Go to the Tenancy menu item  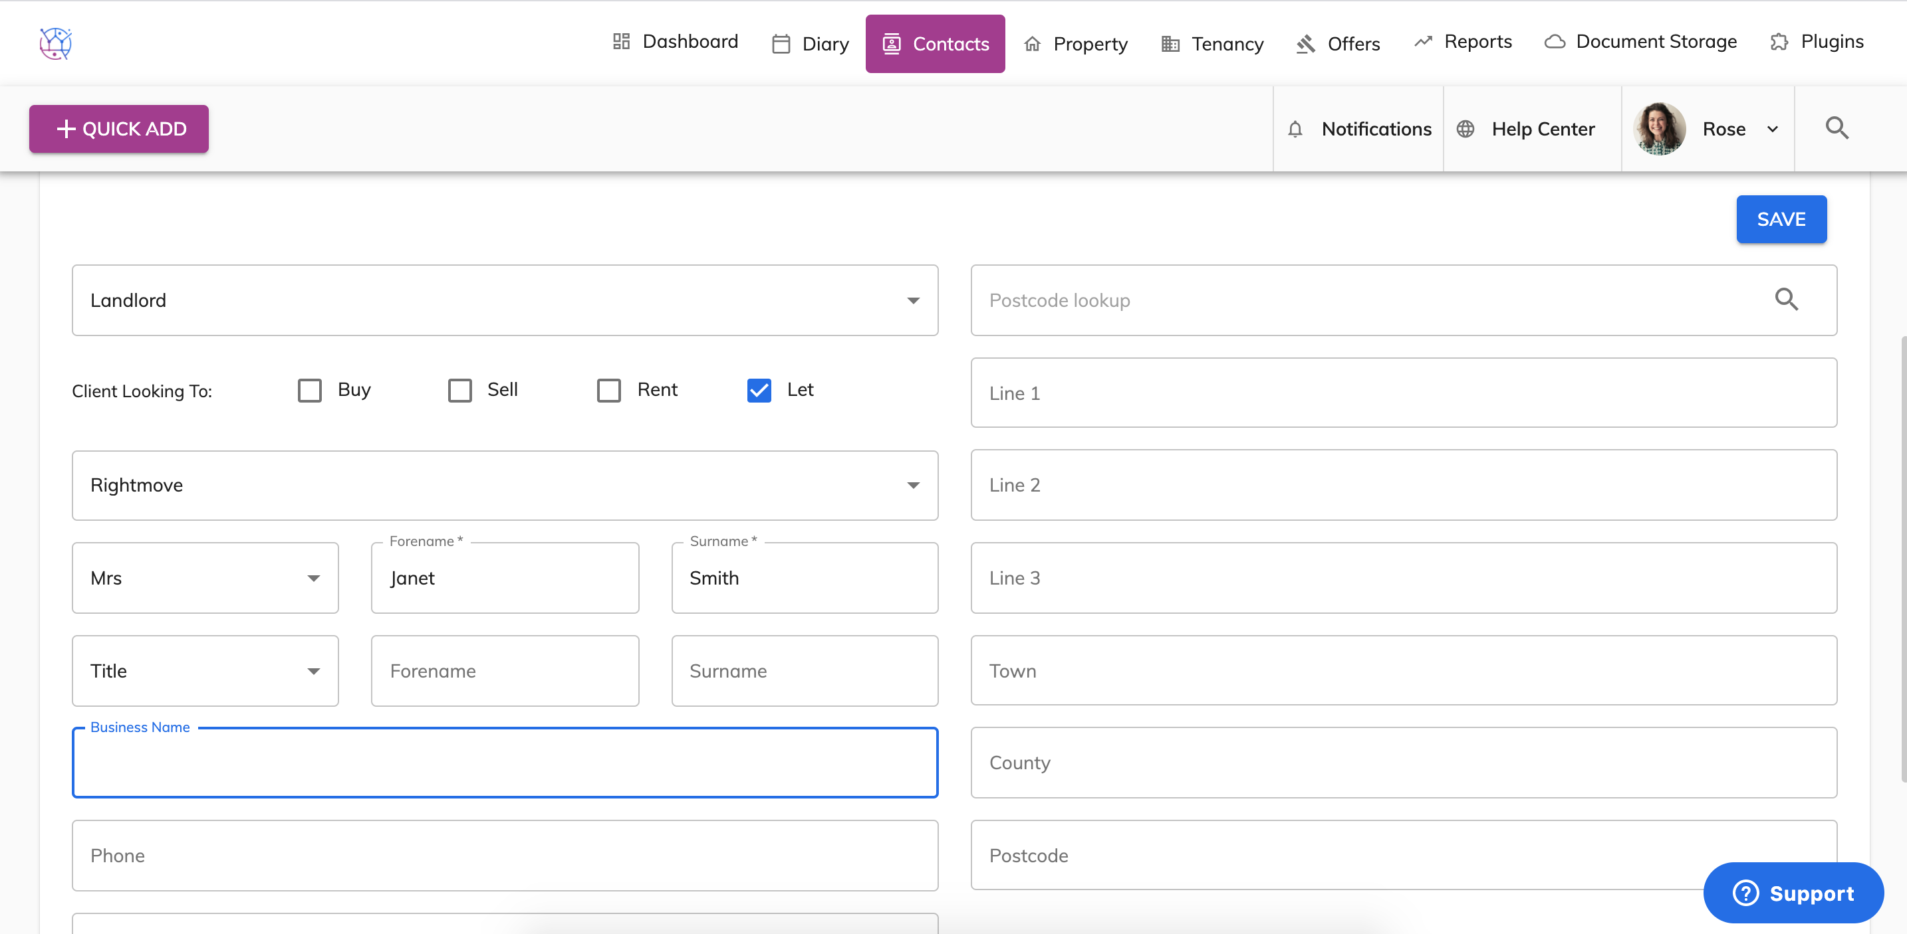pos(1213,44)
